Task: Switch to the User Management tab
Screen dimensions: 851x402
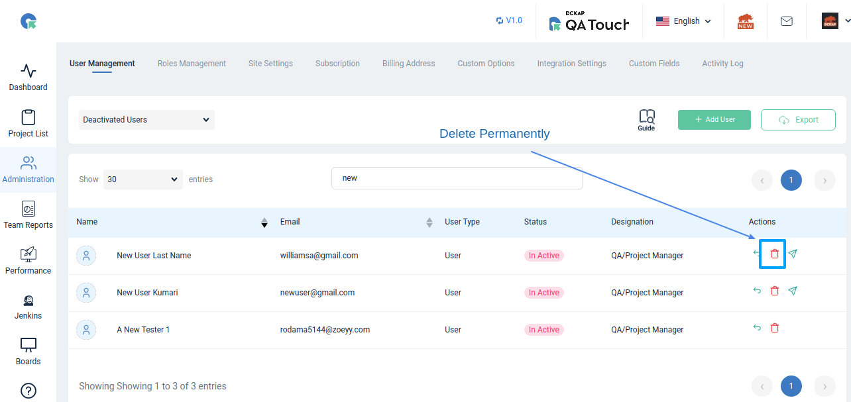Action: coord(102,64)
